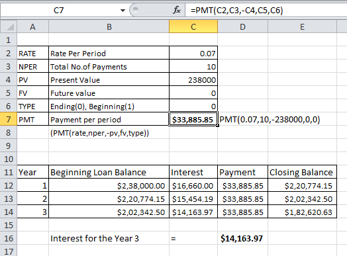Viewport: 347px width, 256px height.
Task: Click the cell with value 238000
Action: 193,79
